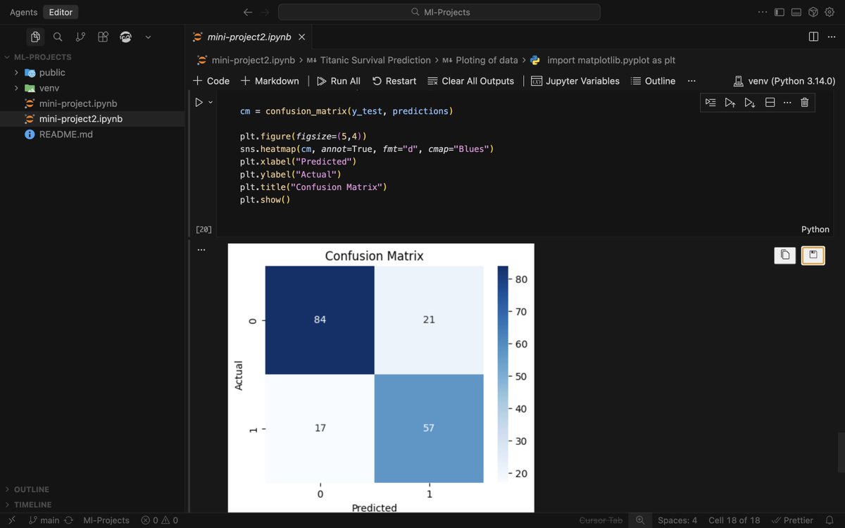
Task: Open notebook Outline
Action: click(x=653, y=81)
